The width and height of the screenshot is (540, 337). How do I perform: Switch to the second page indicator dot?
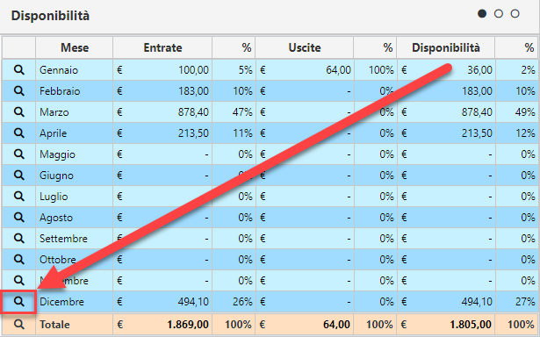click(x=499, y=13)
